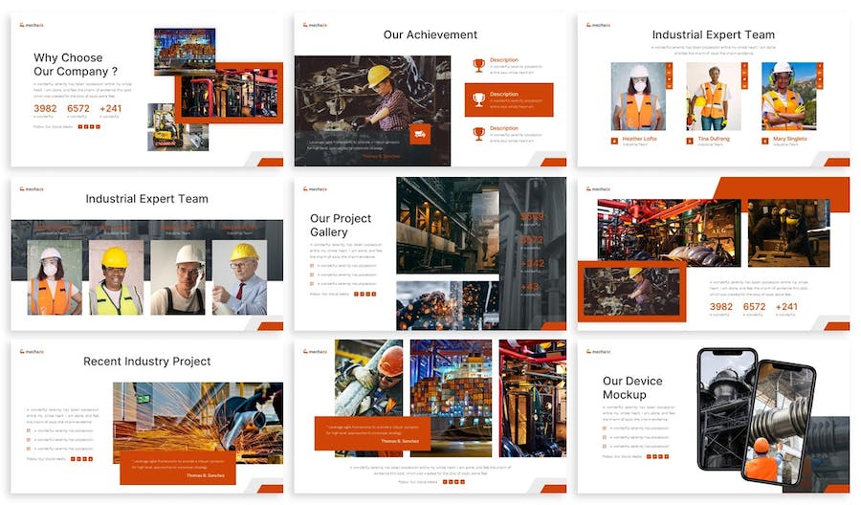Click the top trophy icon in Our Achievement
This screenshot has height=505, width=861.
click(478, 65)
